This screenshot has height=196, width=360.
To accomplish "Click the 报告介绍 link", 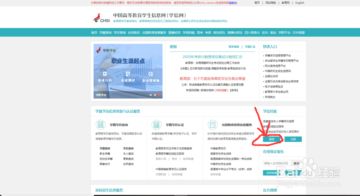I will coord(161,159).
